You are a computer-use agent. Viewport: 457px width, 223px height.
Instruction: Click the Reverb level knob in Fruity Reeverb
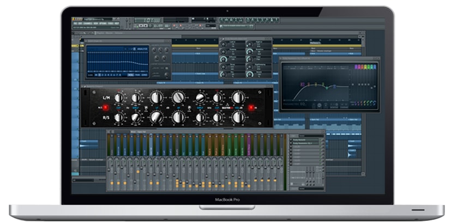point(250,75)
